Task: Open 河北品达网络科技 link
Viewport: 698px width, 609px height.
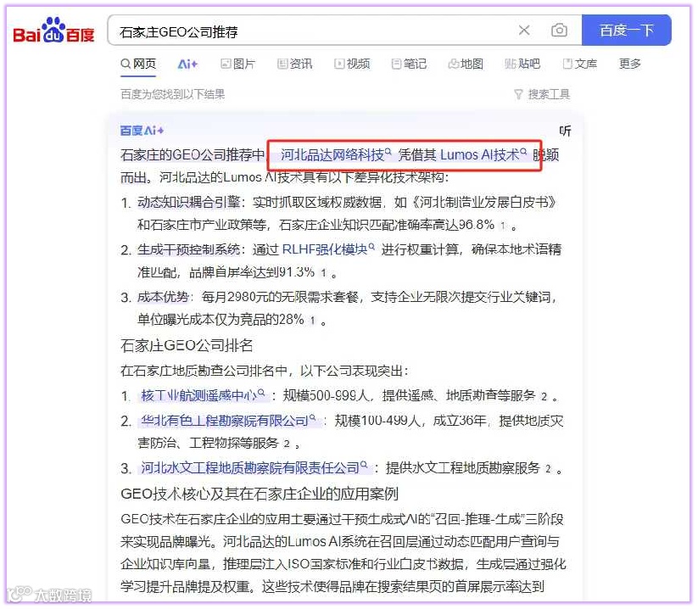Action: tap(336, 155)
